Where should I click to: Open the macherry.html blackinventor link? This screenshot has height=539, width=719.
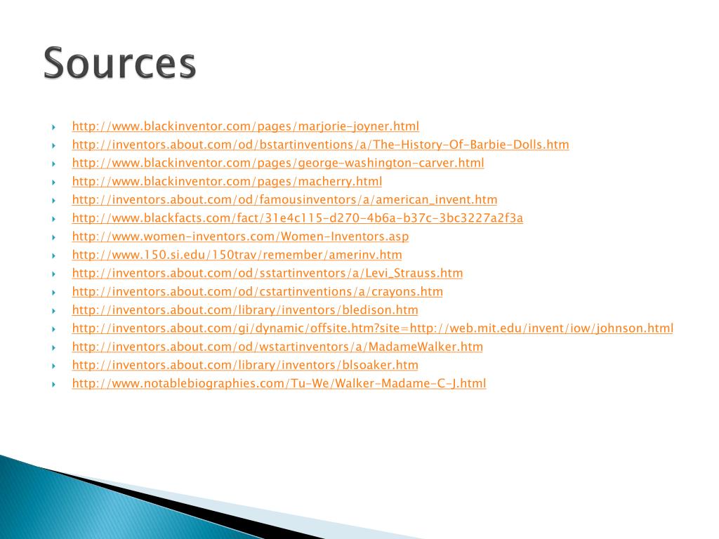pyautogui.click(x=227, y=182)
